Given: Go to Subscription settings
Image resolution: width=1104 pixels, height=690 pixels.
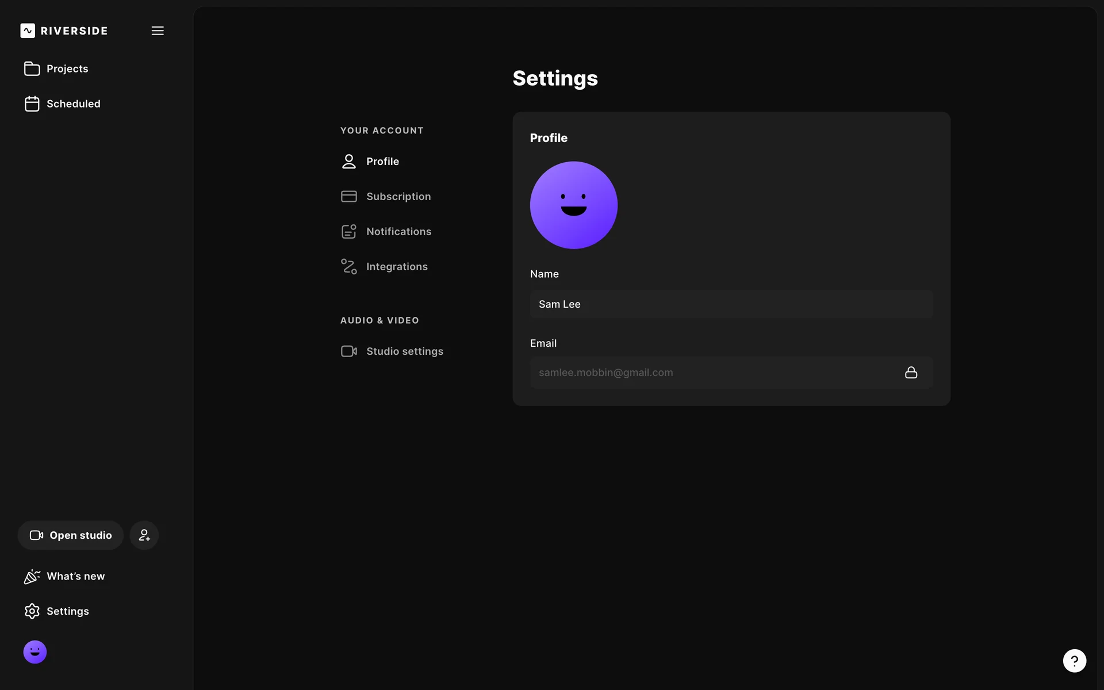Looking at the screenshot, I should [x=398, y=197].
